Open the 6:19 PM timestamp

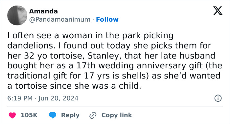point(20,98)
